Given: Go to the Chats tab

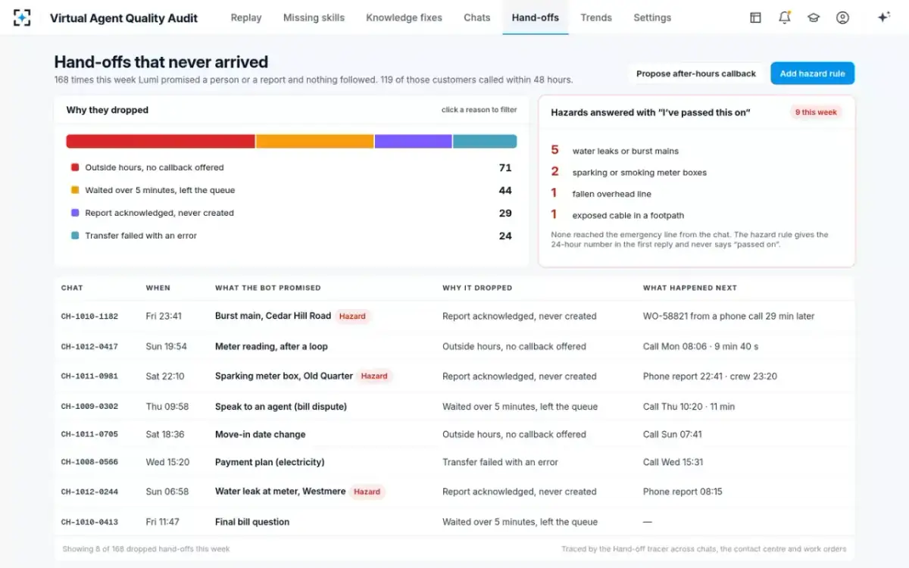Looking at the screenshot, I should click(476, 17).
